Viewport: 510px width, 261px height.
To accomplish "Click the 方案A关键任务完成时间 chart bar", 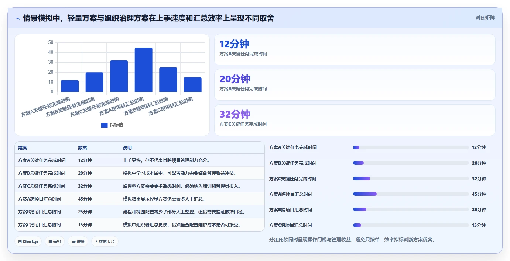I will click(70, 86).
